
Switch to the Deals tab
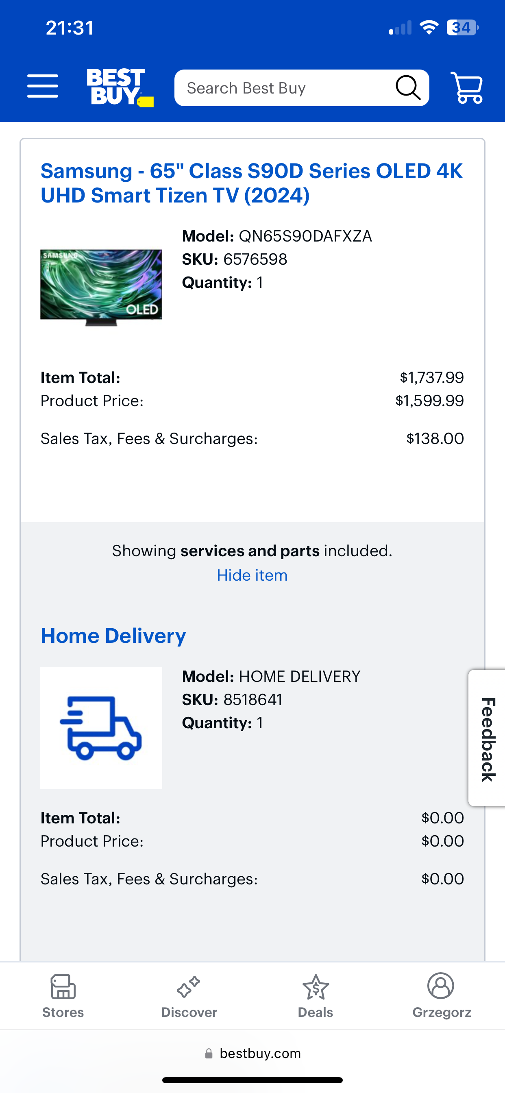(x=315, y=995)
